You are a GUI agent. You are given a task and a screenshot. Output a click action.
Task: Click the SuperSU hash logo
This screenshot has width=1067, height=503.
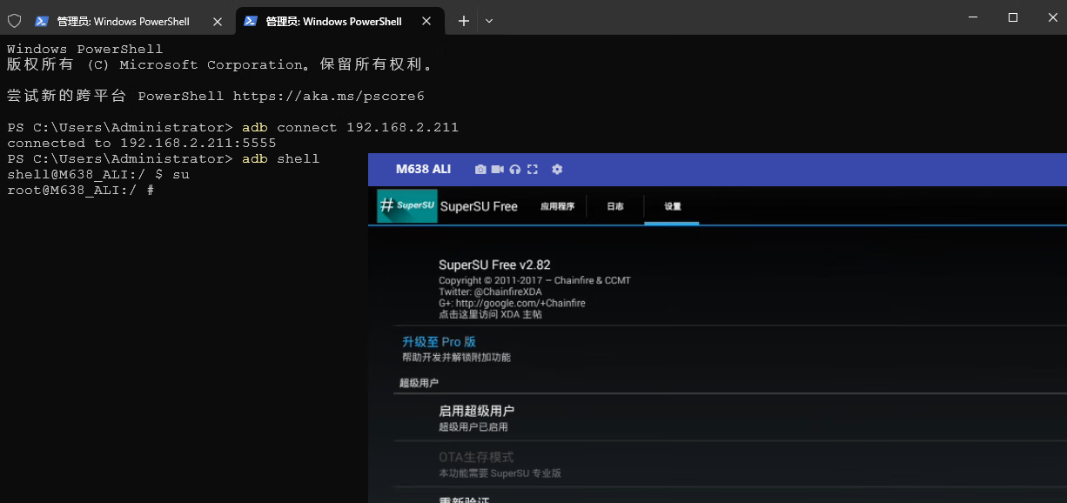click(x=406, y=206)
